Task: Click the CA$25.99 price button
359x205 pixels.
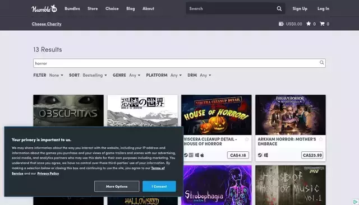Action: 312,155
